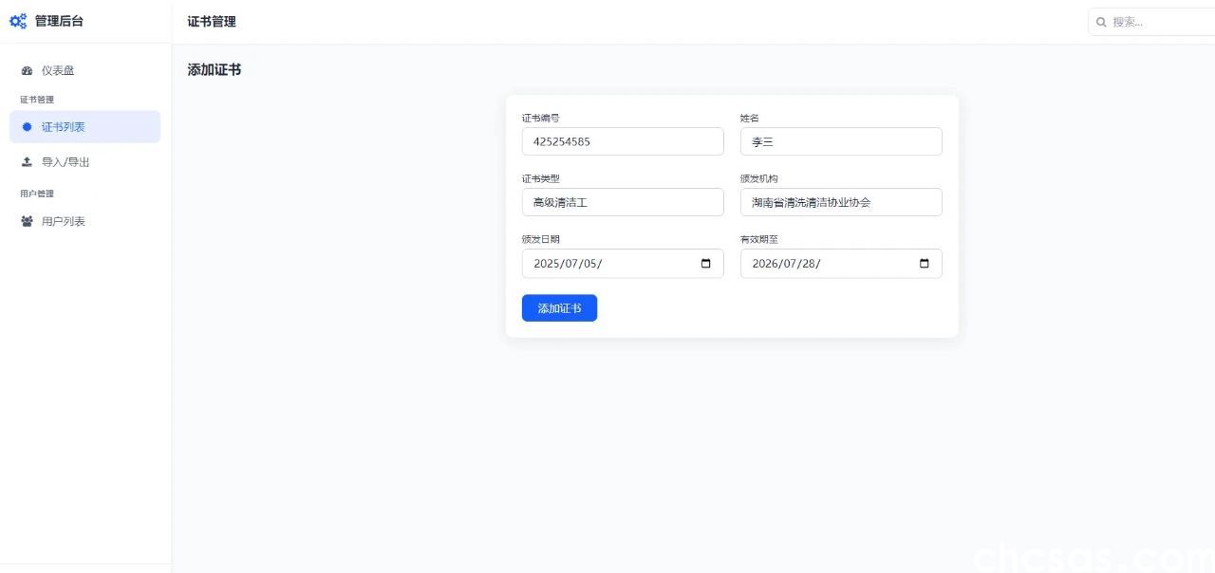Select 证书列表 in the sidebar
The image size is (1215, 573).
point(85,126)
